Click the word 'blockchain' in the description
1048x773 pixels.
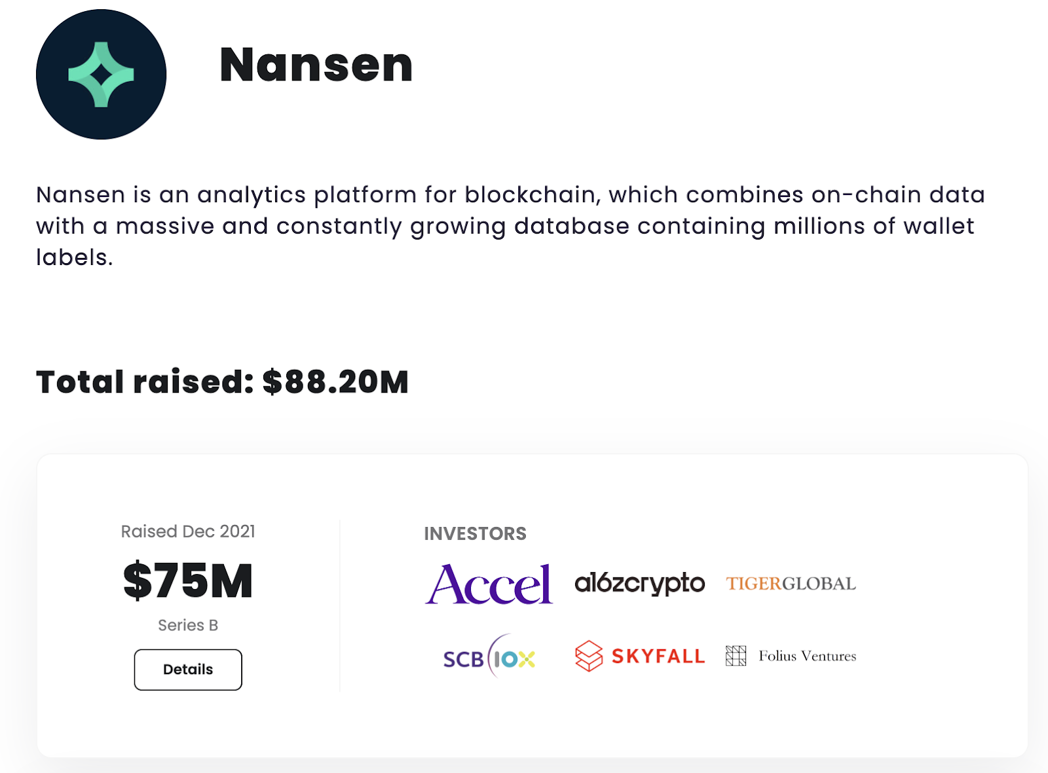click(529, 195)
